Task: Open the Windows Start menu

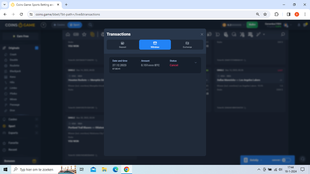Action: click(x=5, y=170)
